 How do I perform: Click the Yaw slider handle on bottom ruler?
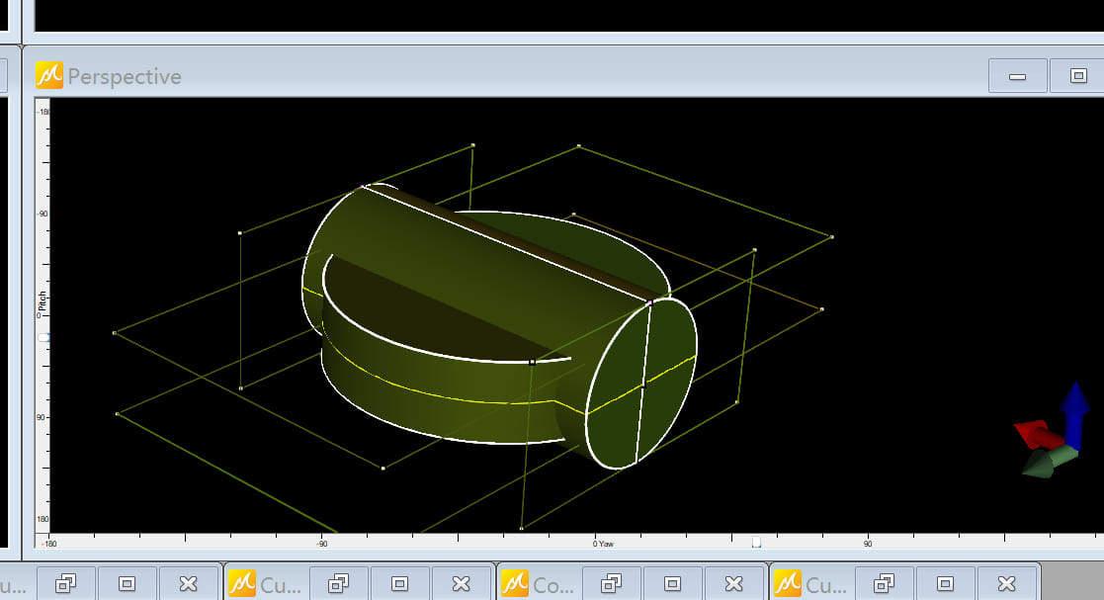[x=756, y=542]
